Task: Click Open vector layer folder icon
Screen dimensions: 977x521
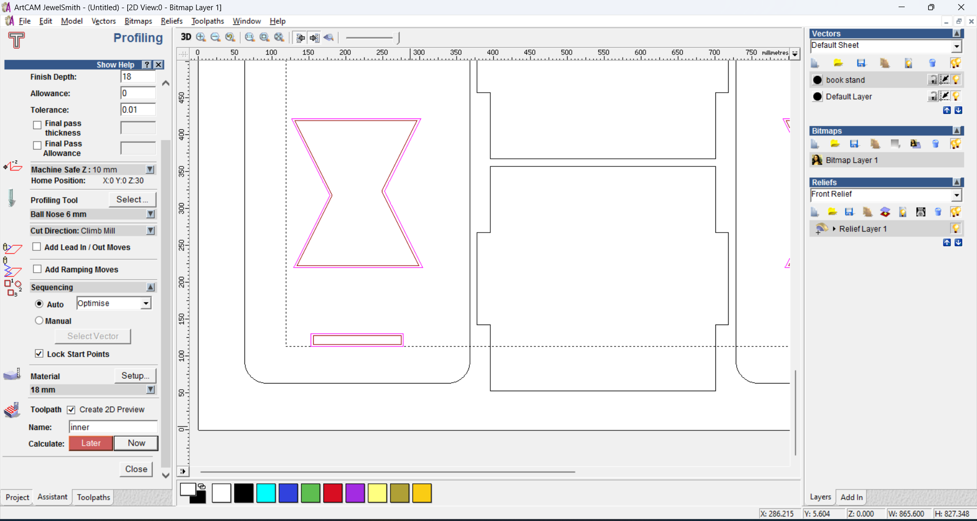Action: [x=838, y=63]
